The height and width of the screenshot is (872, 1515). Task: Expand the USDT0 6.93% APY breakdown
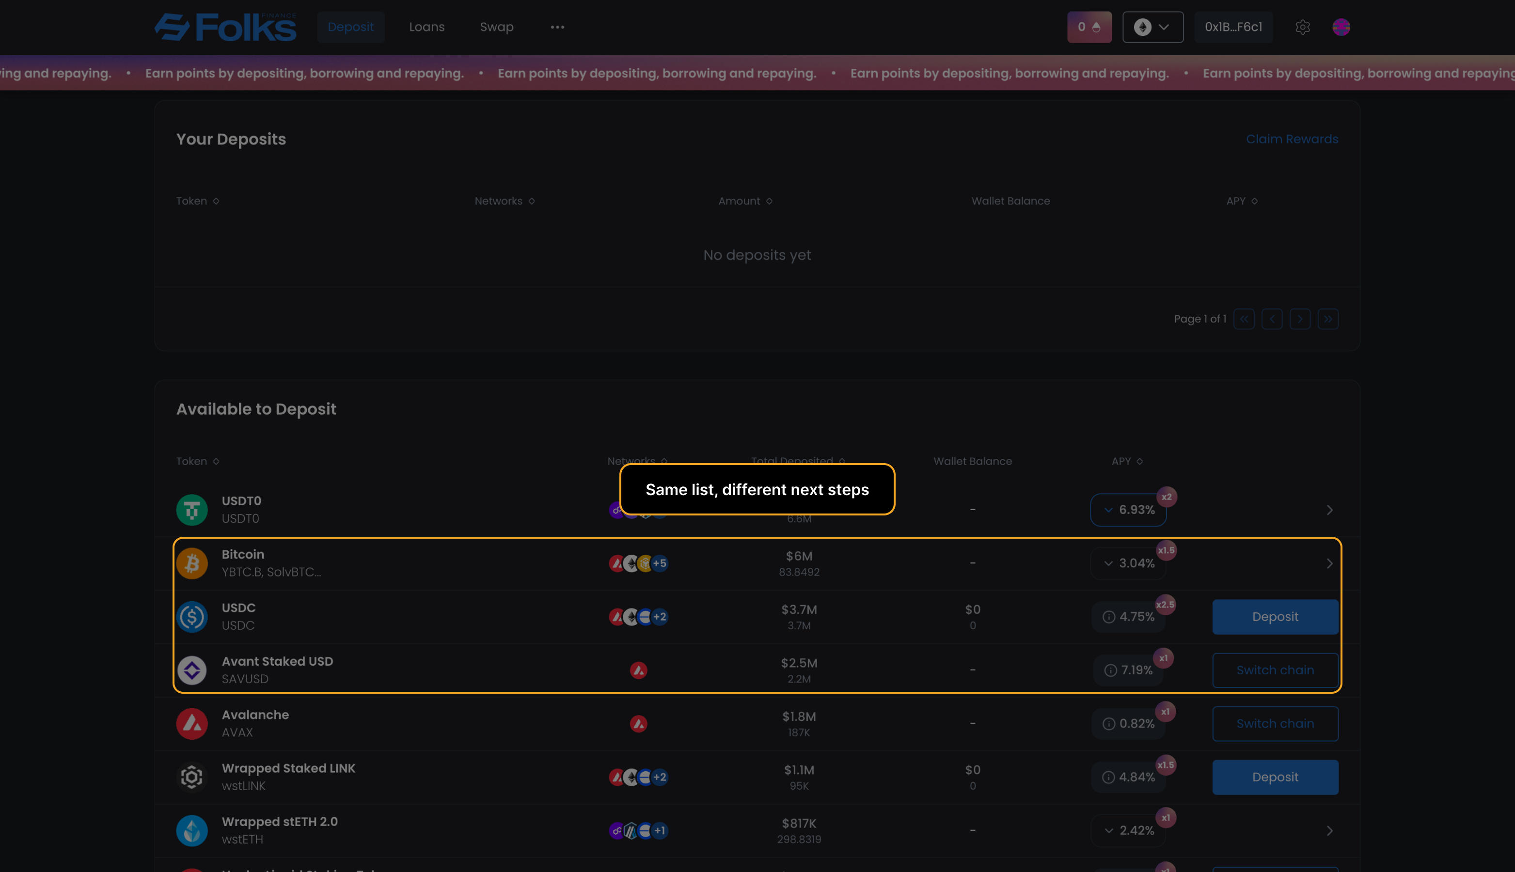coord(1128,510)
